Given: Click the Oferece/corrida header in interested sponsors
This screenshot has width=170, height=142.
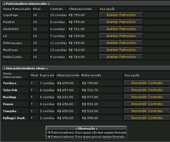Looking at the screenshot, I should [x=80, y=9].
